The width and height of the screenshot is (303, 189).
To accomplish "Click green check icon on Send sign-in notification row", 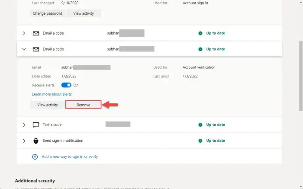I will pos(200,141).
